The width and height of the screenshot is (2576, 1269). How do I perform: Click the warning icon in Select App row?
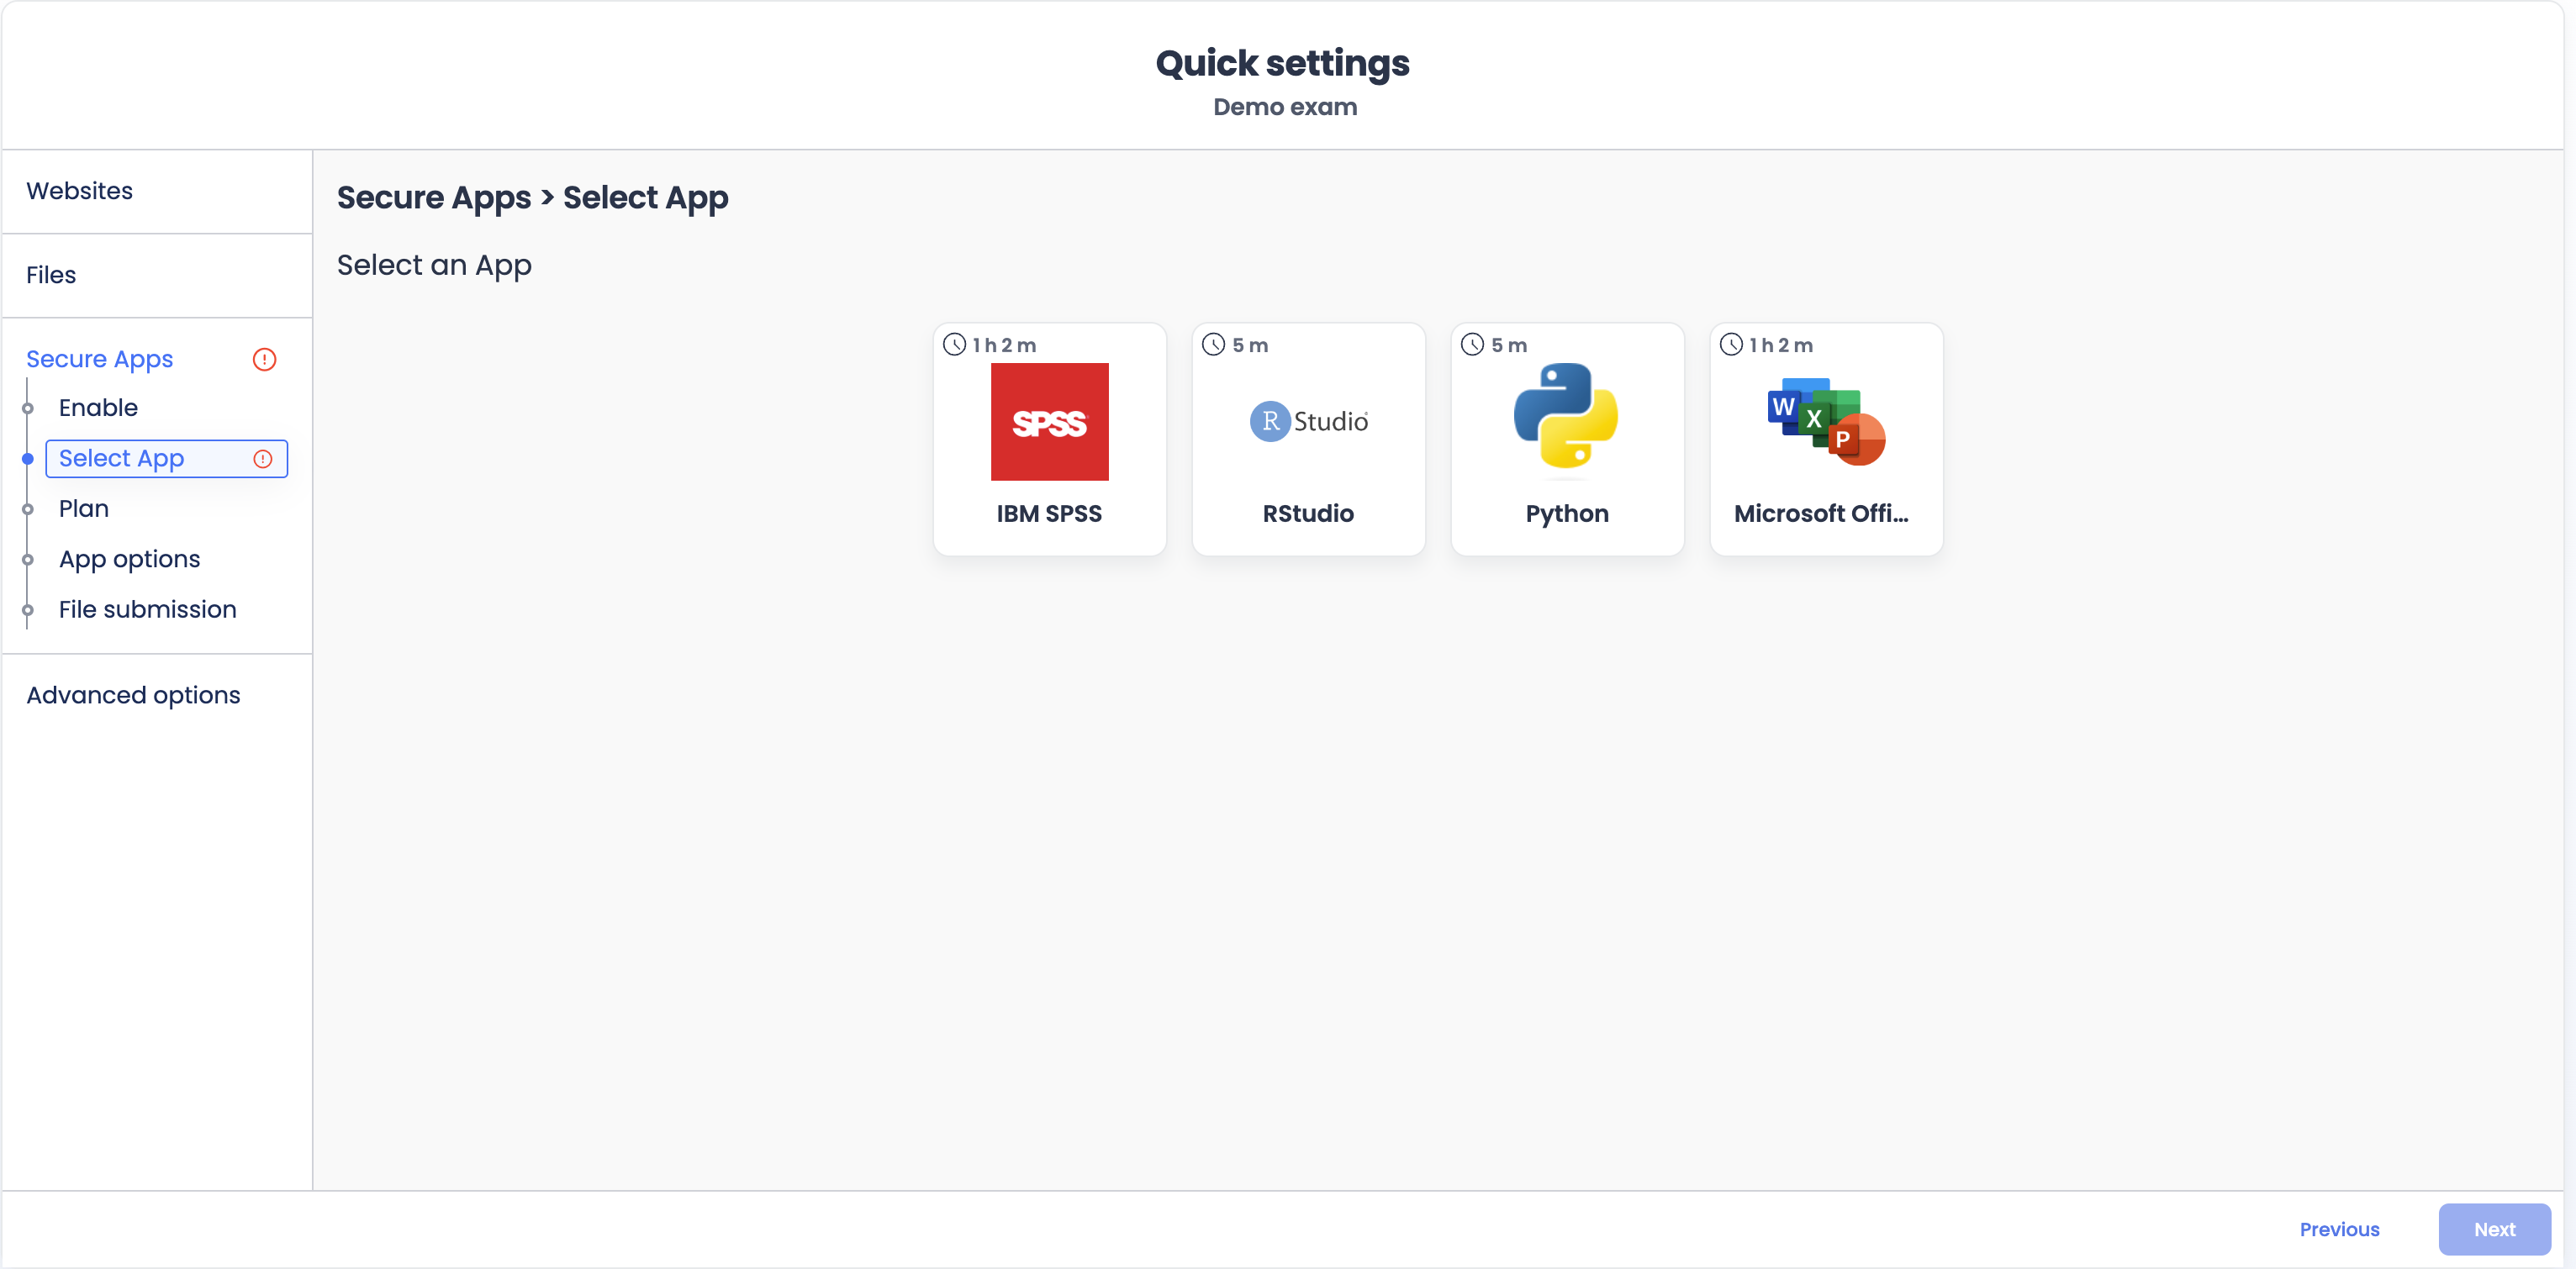(x=263, y=459)
